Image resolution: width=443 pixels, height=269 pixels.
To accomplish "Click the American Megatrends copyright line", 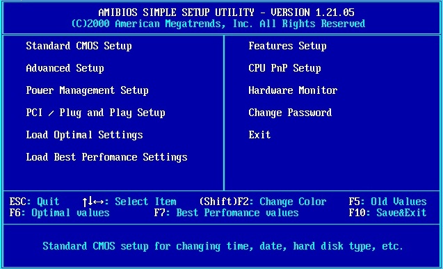I will 218,24.
